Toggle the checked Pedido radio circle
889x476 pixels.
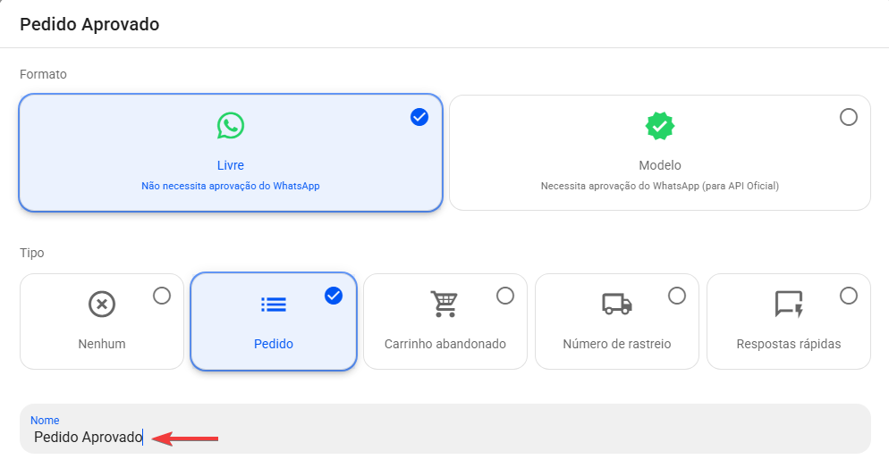[334, 296]
